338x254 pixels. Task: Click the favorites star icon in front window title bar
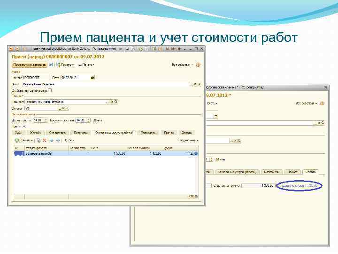point(24,49)
